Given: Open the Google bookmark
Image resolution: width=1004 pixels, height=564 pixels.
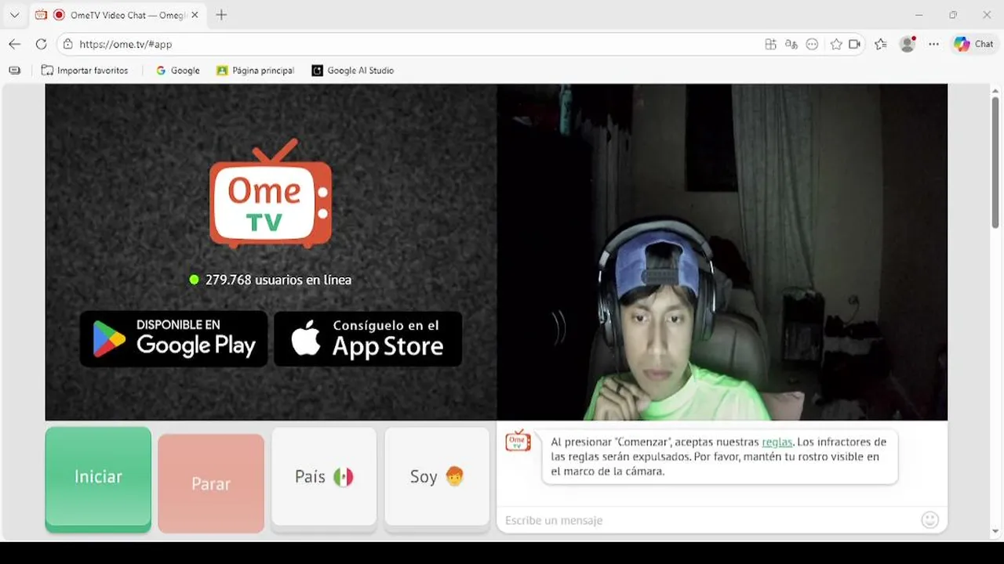Looking at the screenshot, I should tap(178, 70).
